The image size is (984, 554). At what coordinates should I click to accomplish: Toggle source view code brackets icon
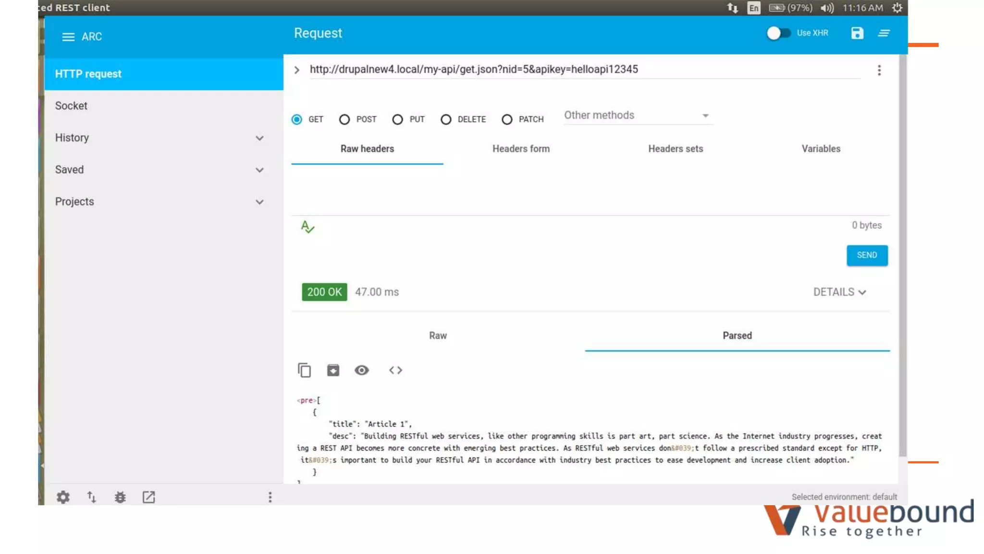coord(395,370)
